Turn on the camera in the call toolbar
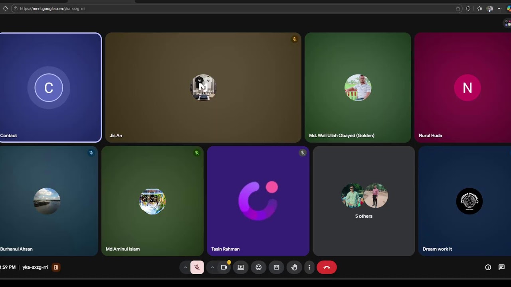The height and width of the screenshot is (287, 511). (224, 267)
